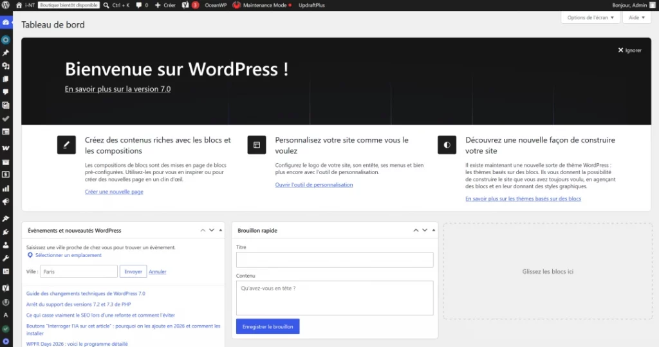
Task: Open Posts via the pushpin icon
Action: click(x=6, y=53)
